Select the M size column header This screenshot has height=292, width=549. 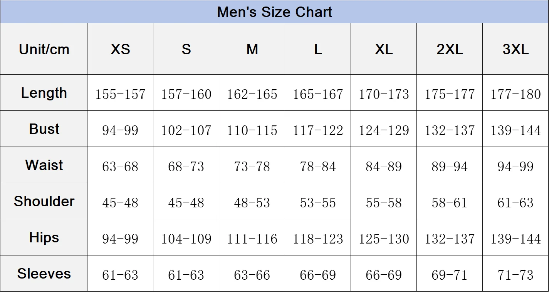pyautogui.click(x=252, y=49)
